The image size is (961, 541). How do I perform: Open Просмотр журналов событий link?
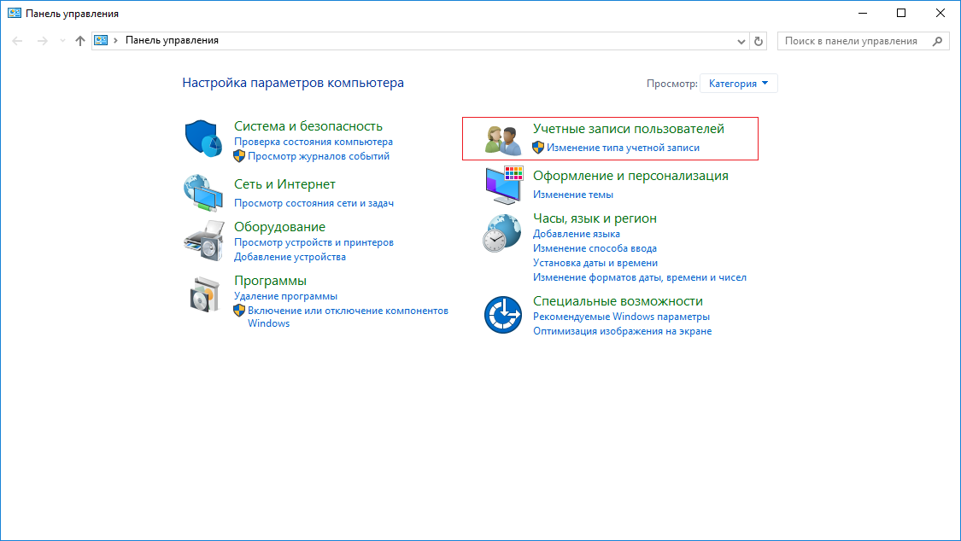pos(319,156)
